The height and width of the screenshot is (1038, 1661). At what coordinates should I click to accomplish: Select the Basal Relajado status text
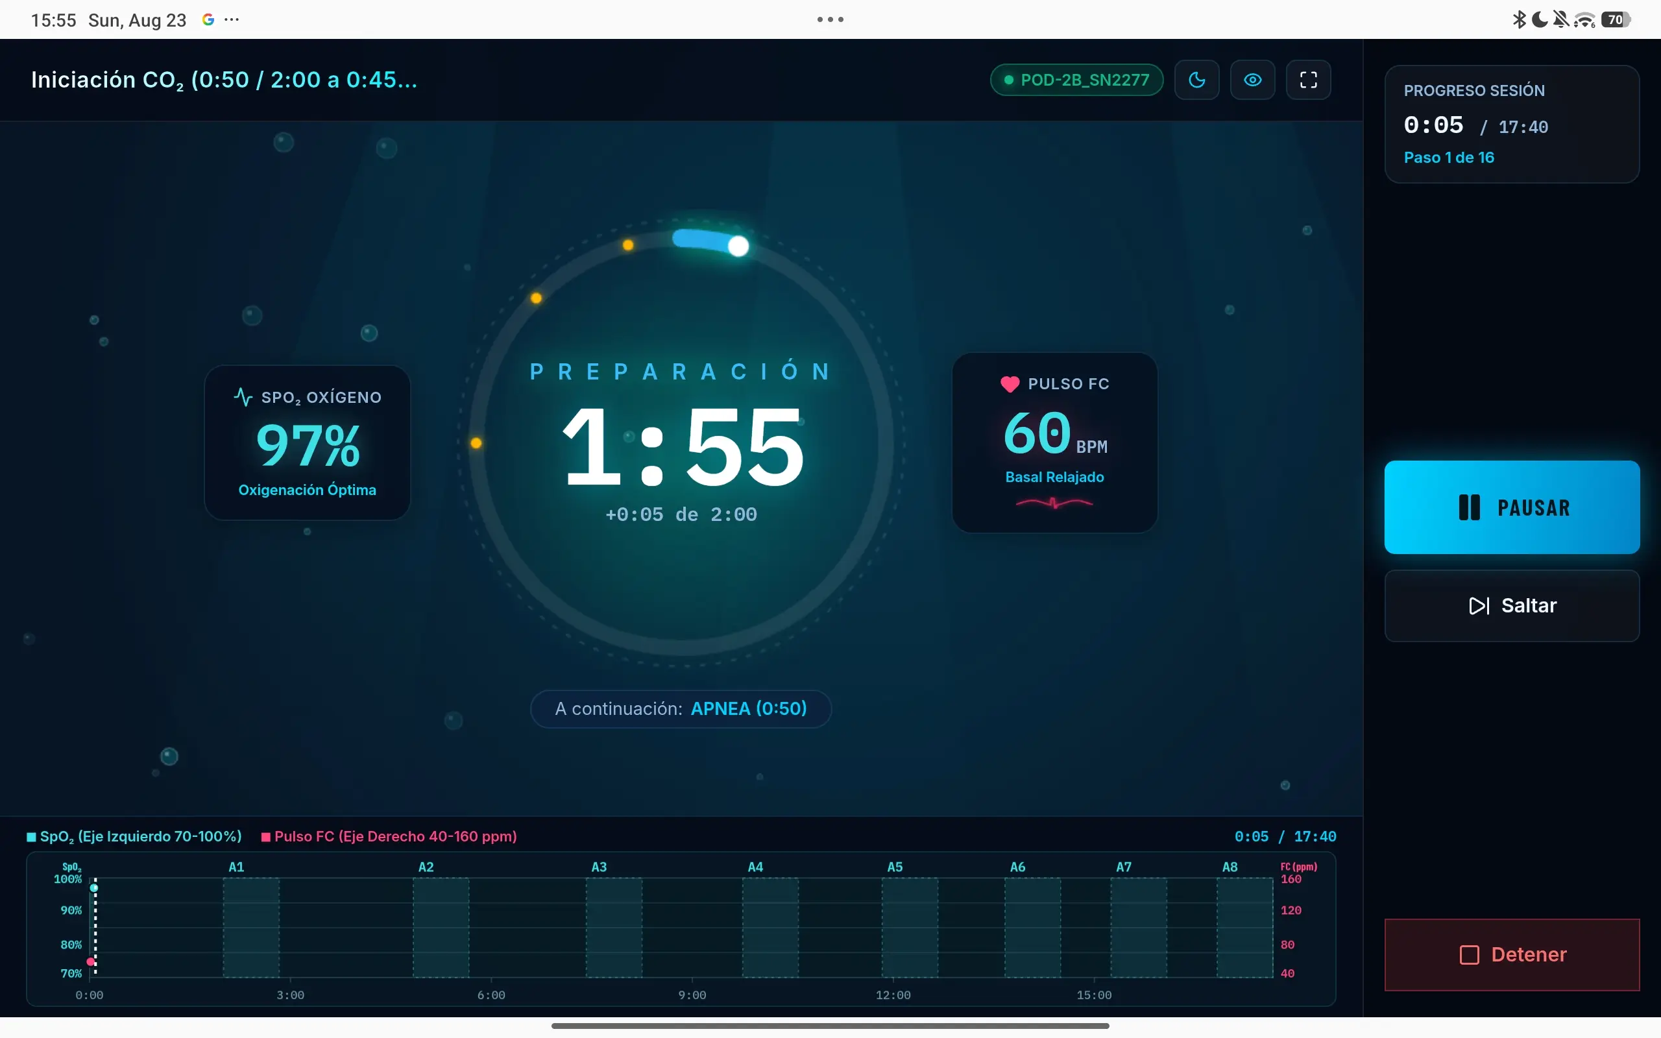(x=1054, y=476)
